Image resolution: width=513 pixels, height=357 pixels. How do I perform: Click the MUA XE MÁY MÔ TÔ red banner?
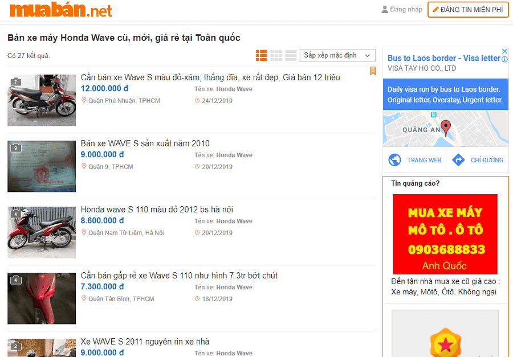tap(445, 234)
